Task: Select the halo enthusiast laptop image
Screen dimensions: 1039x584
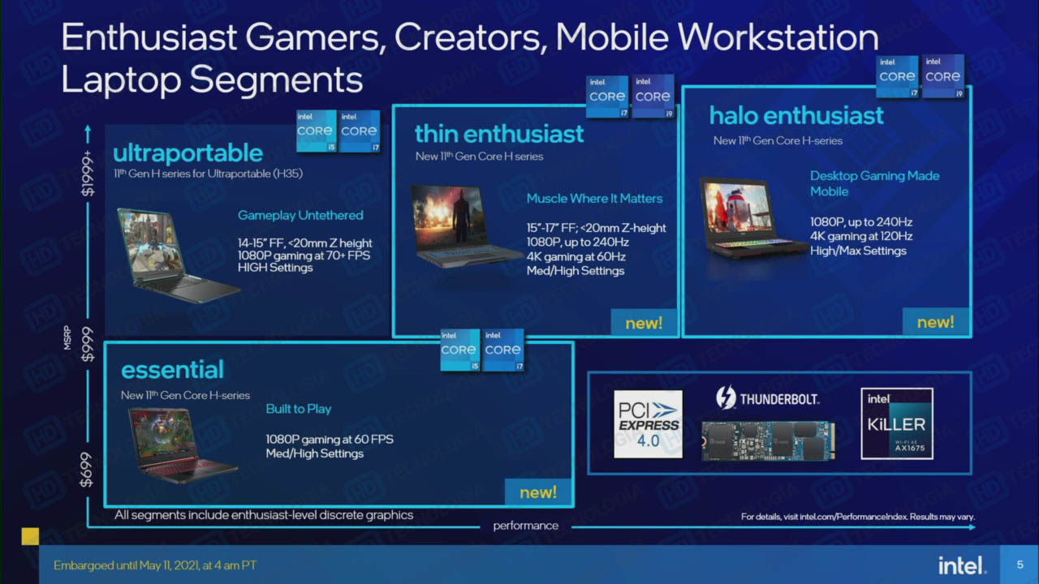Action: tap(754, 217)
